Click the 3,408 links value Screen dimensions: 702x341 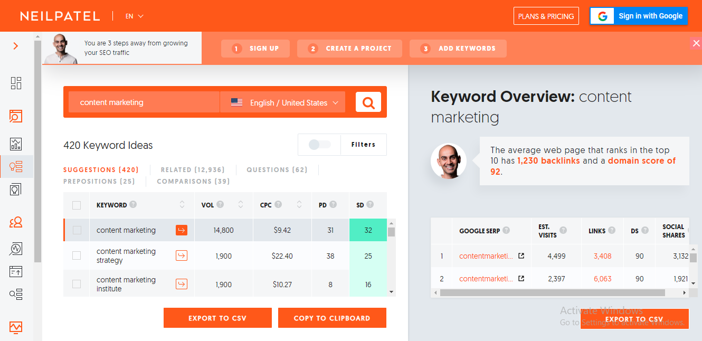[x=602, y=256]
